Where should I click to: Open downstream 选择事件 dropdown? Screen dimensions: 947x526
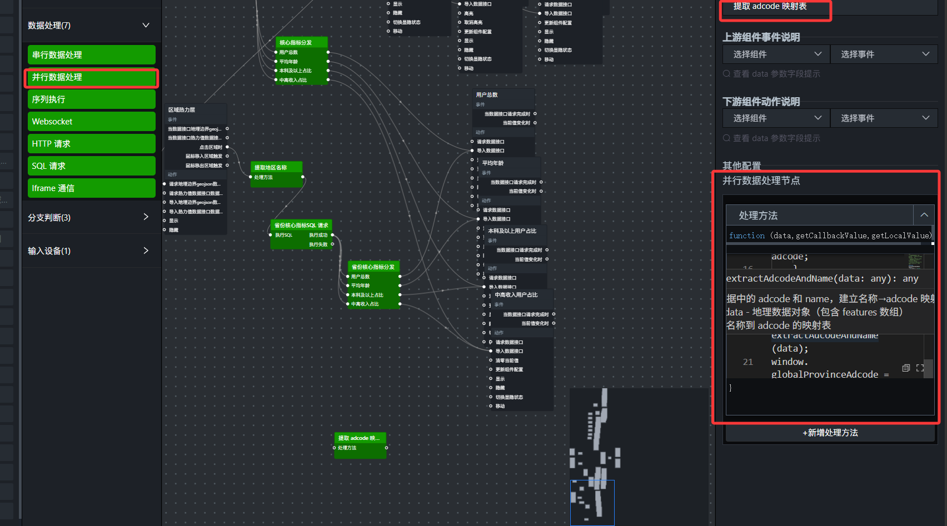pos(884,118)
